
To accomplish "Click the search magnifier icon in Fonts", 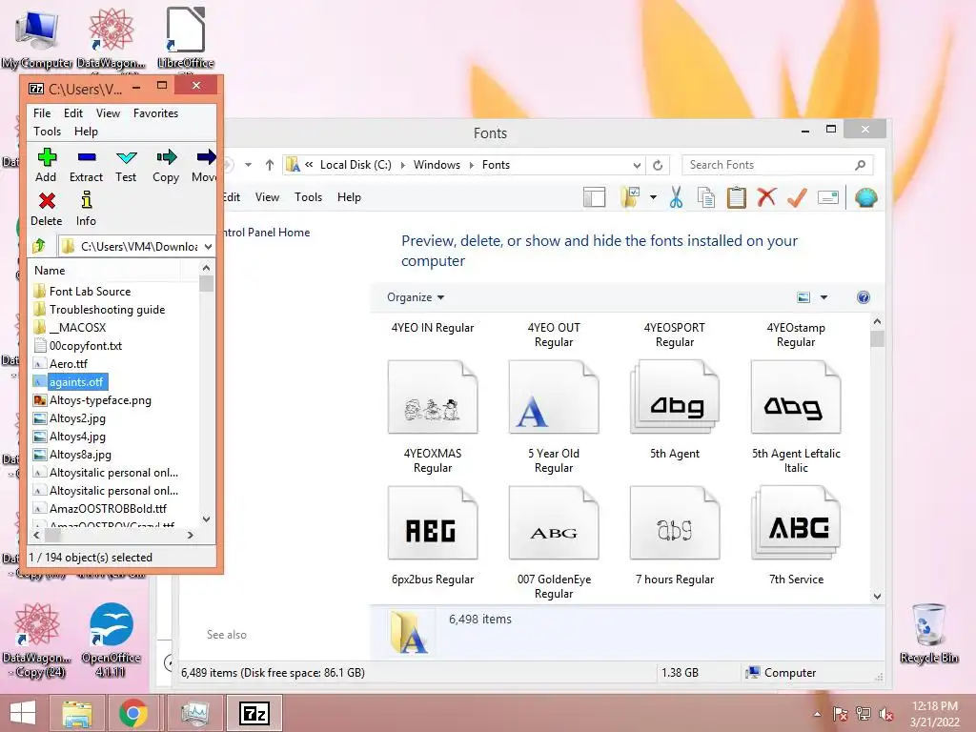I will coord(861,165).
